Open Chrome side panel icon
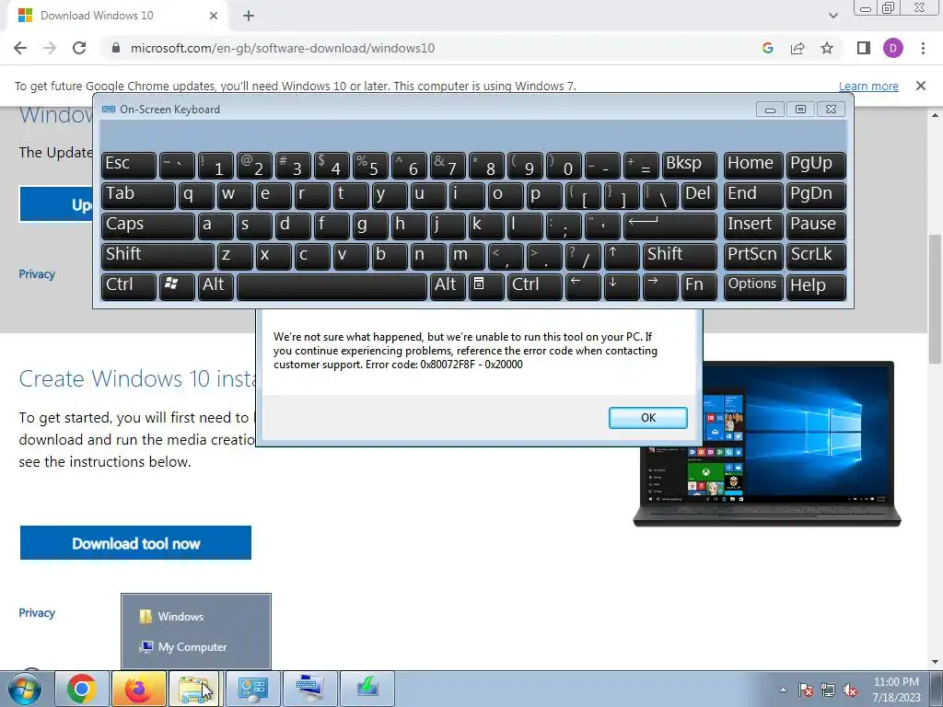The image size is (943, 707). coord(864,48)
